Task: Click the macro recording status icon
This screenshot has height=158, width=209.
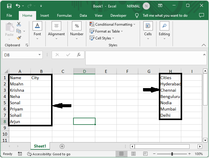Action: [x=20, y=154]
